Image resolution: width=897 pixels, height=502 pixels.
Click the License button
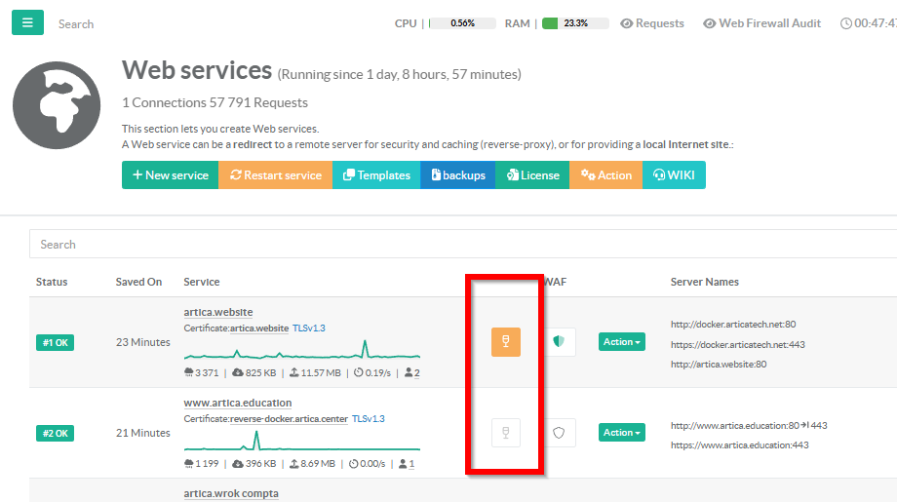pos(532,175)
